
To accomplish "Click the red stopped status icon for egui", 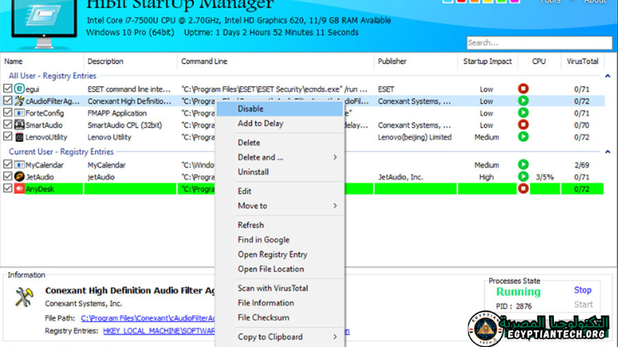I will tap(523, 89).
